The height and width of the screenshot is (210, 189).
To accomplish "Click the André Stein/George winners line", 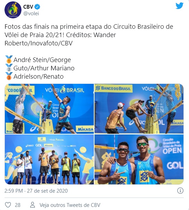I will point(42,60).
